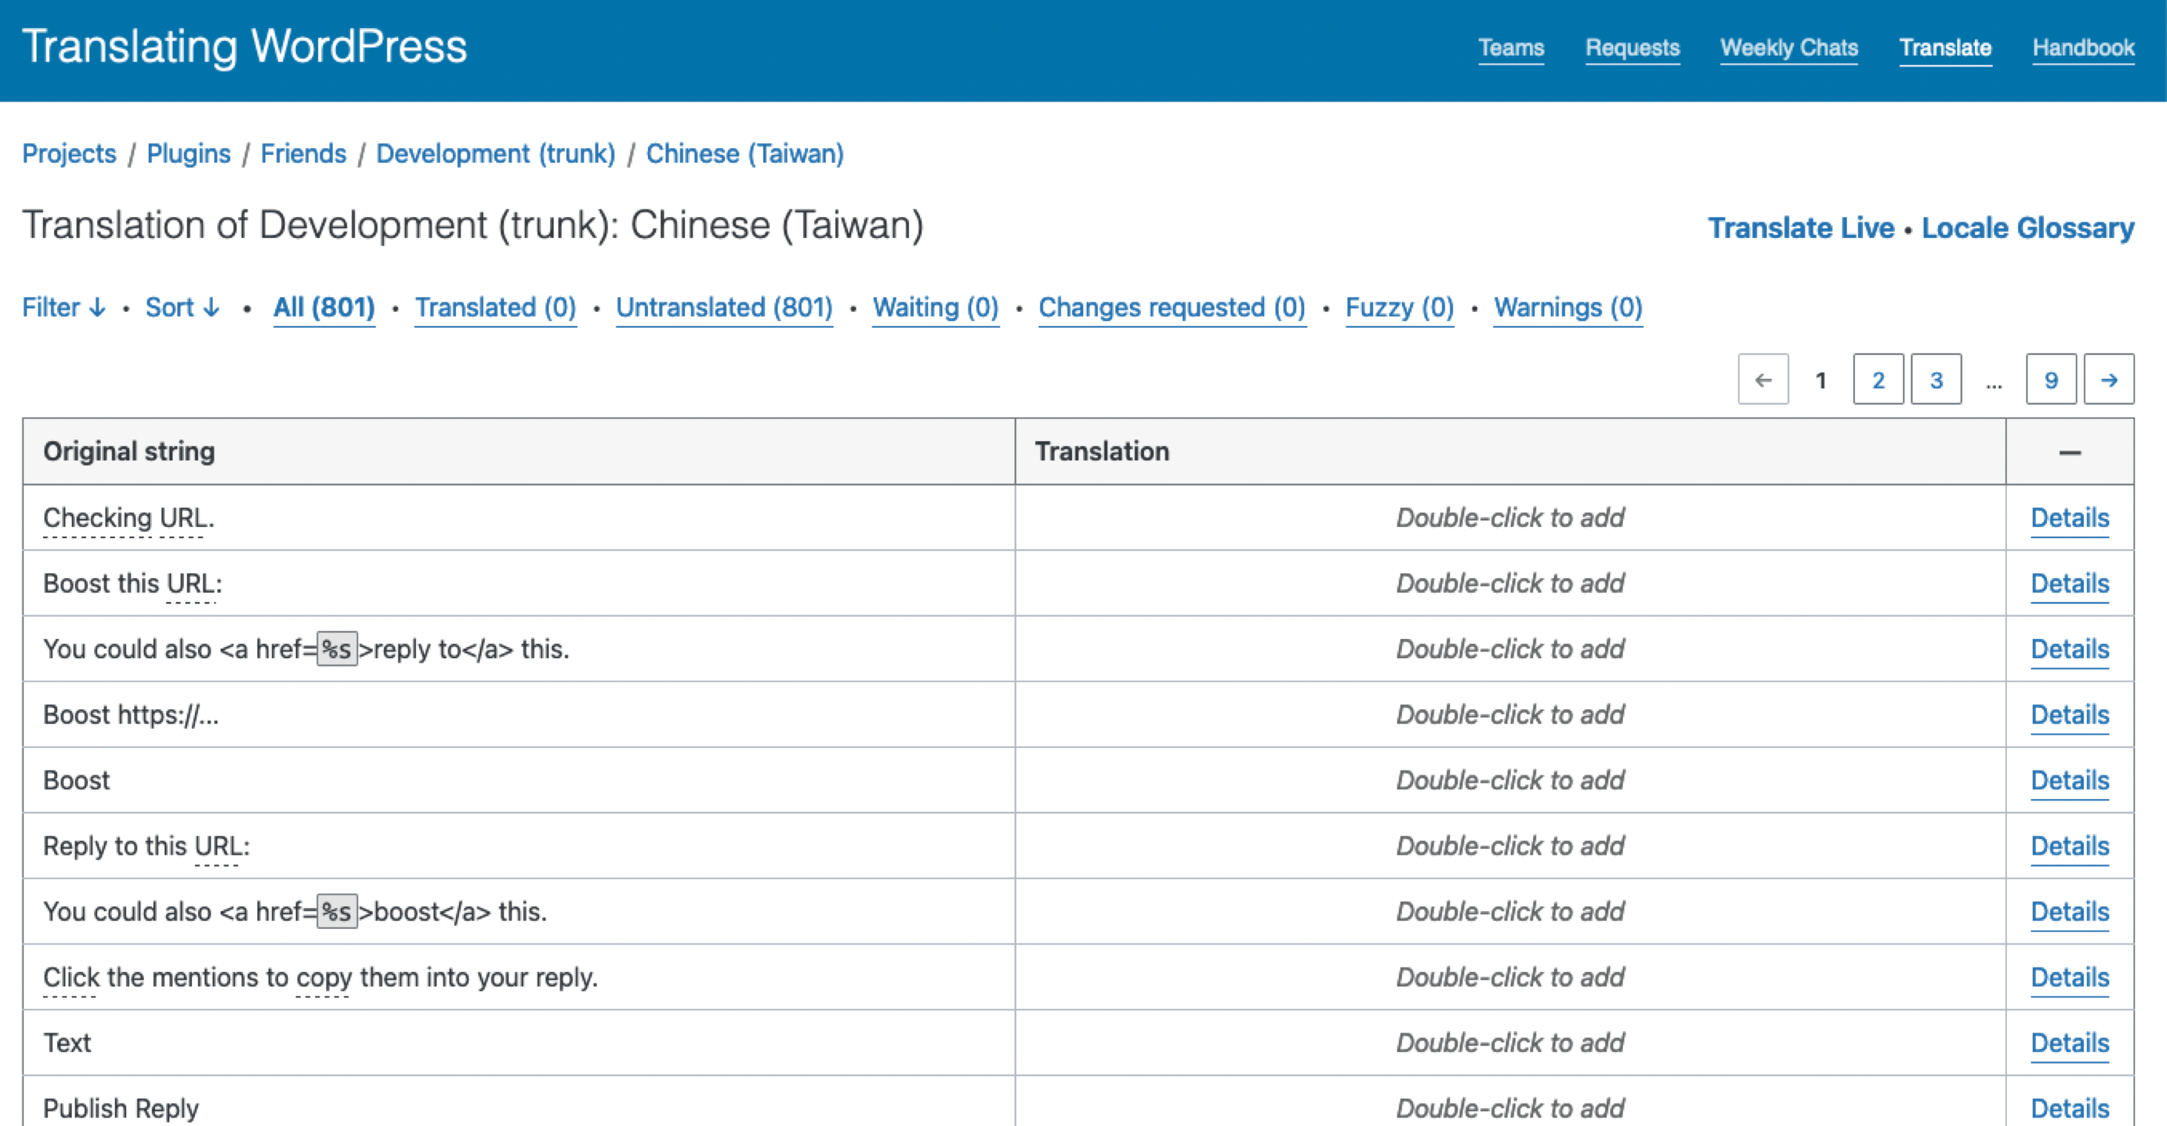Click 'You could also reply to' string
2167x1126 pixels.
click(x=306, y=649)
